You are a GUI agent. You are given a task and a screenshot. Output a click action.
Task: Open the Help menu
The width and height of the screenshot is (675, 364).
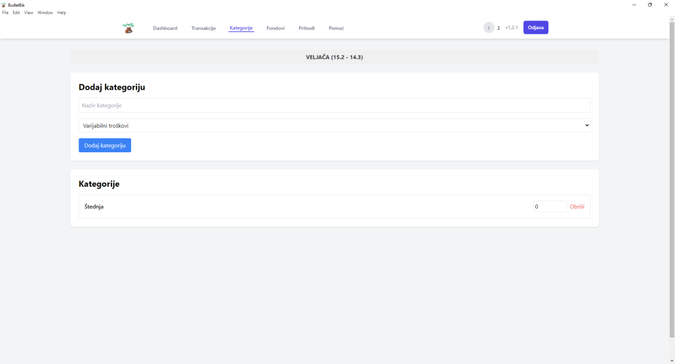click(x=61, y=13)
